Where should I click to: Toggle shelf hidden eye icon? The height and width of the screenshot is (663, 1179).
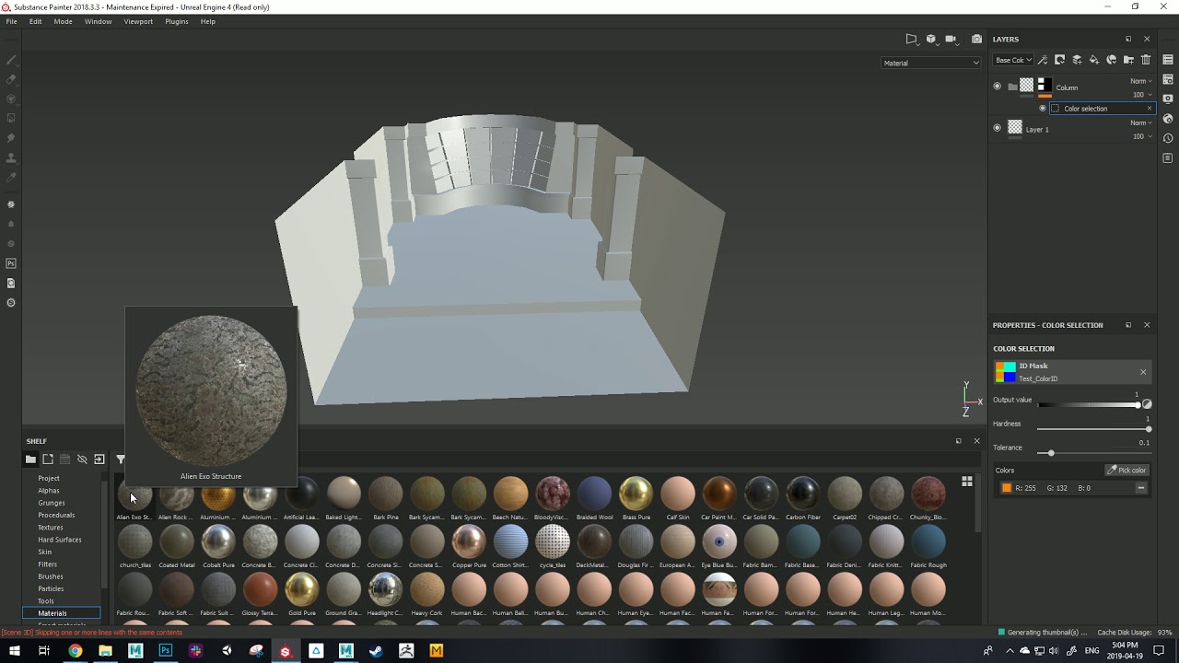(x=82, y=459)
